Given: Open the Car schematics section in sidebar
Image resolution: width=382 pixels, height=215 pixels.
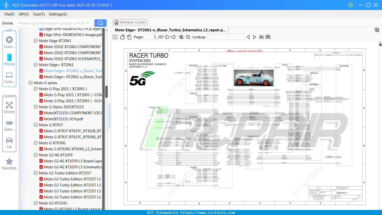Looking at the screenshot, I should pos(9,140).
